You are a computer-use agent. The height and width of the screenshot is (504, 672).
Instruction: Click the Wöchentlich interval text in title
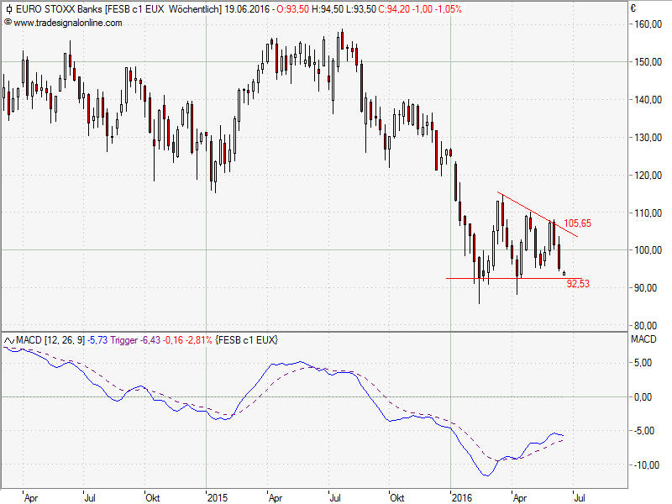point(195,9)
